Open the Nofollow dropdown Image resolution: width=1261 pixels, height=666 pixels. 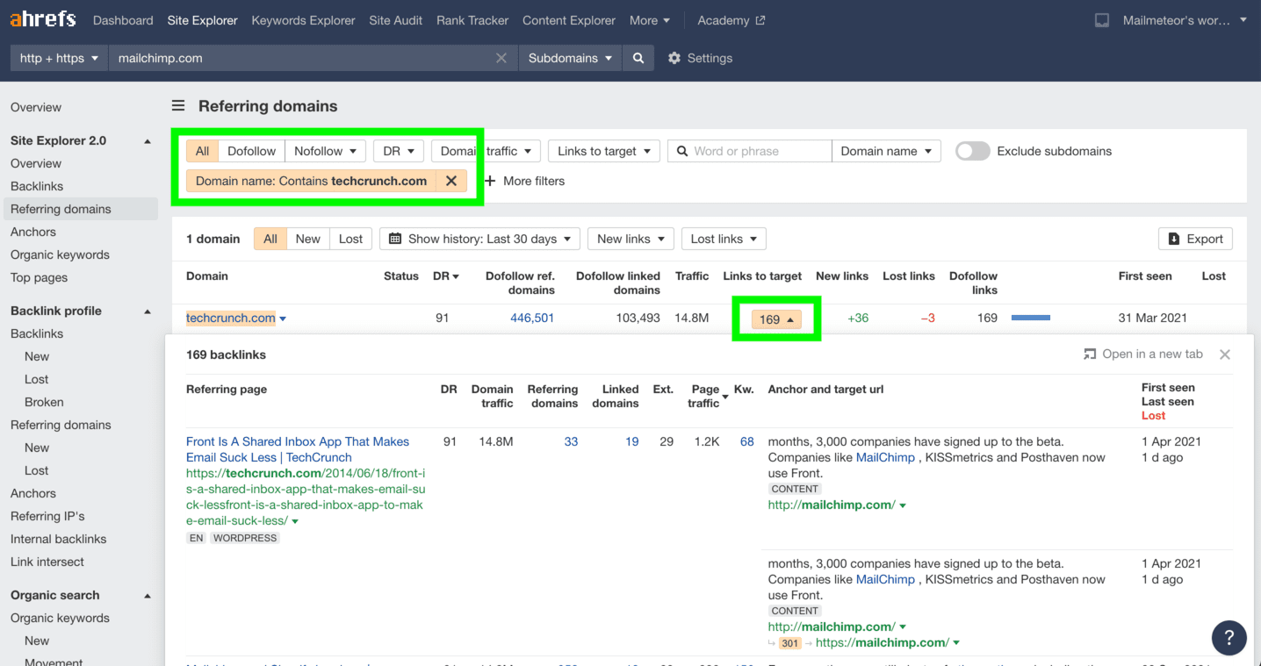coord(325,151)
